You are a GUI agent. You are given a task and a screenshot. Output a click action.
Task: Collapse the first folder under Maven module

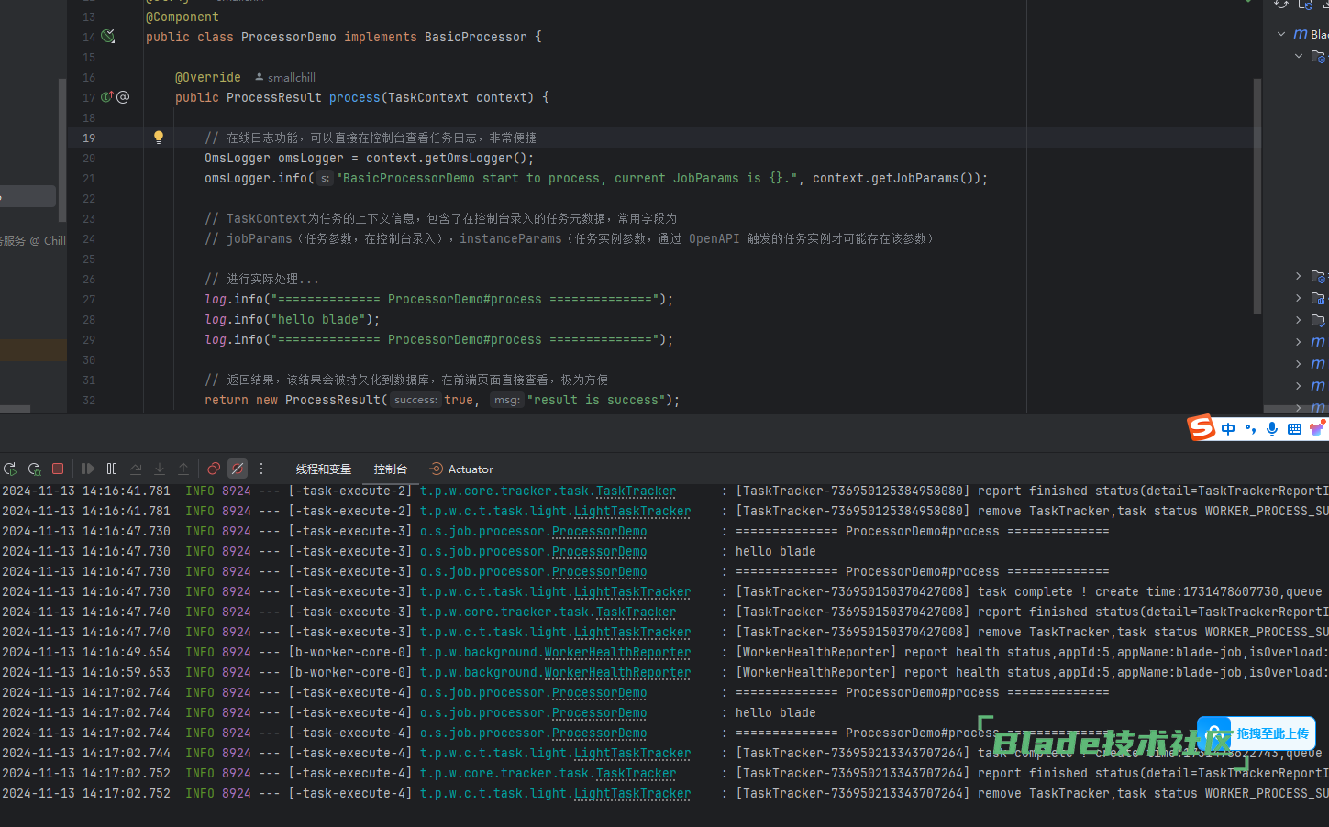1299,56
